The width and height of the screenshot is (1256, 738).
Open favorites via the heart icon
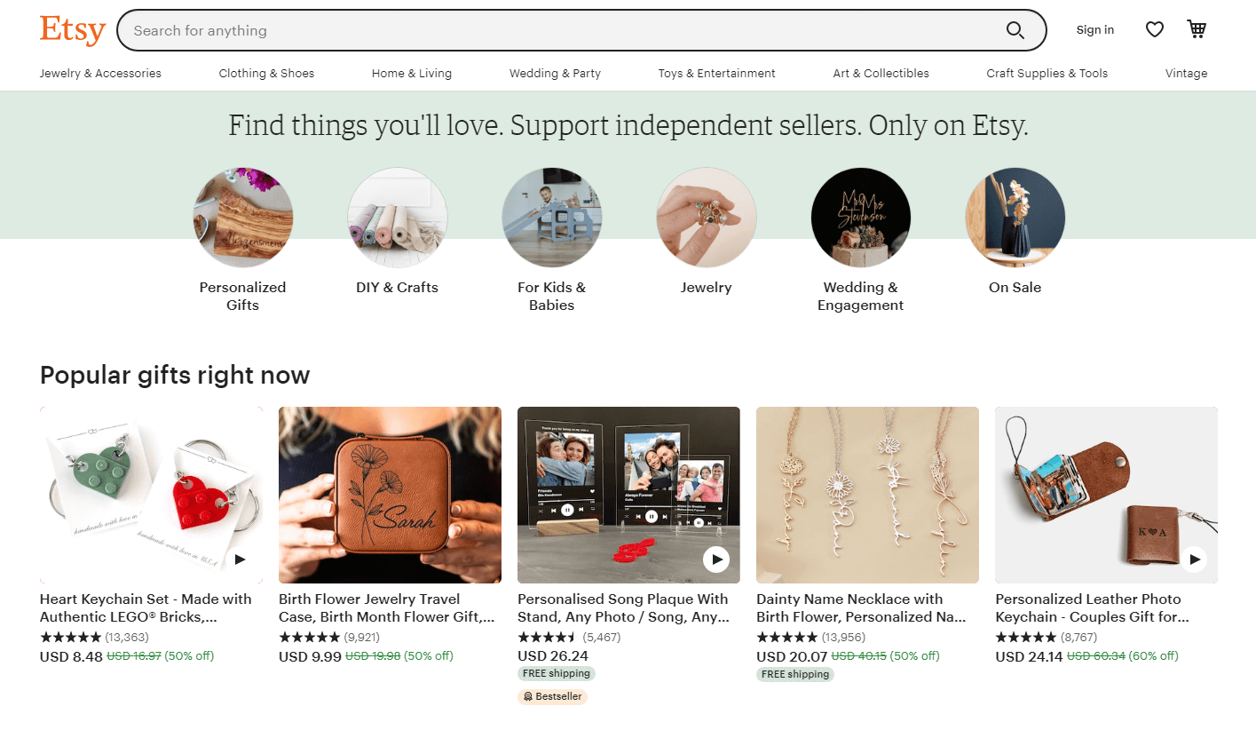point(1154,29)
